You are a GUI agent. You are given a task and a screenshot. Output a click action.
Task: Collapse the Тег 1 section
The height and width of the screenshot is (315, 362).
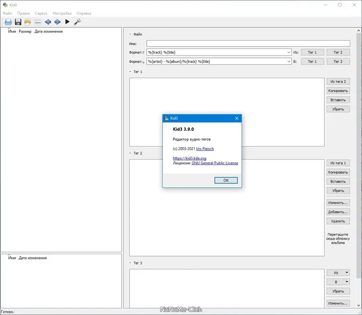point(130,72)
